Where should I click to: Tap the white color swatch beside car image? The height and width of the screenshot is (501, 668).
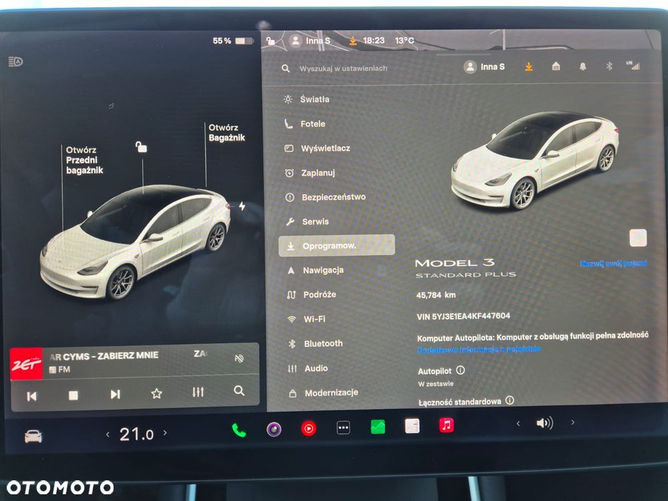click(x=638, y=238)
